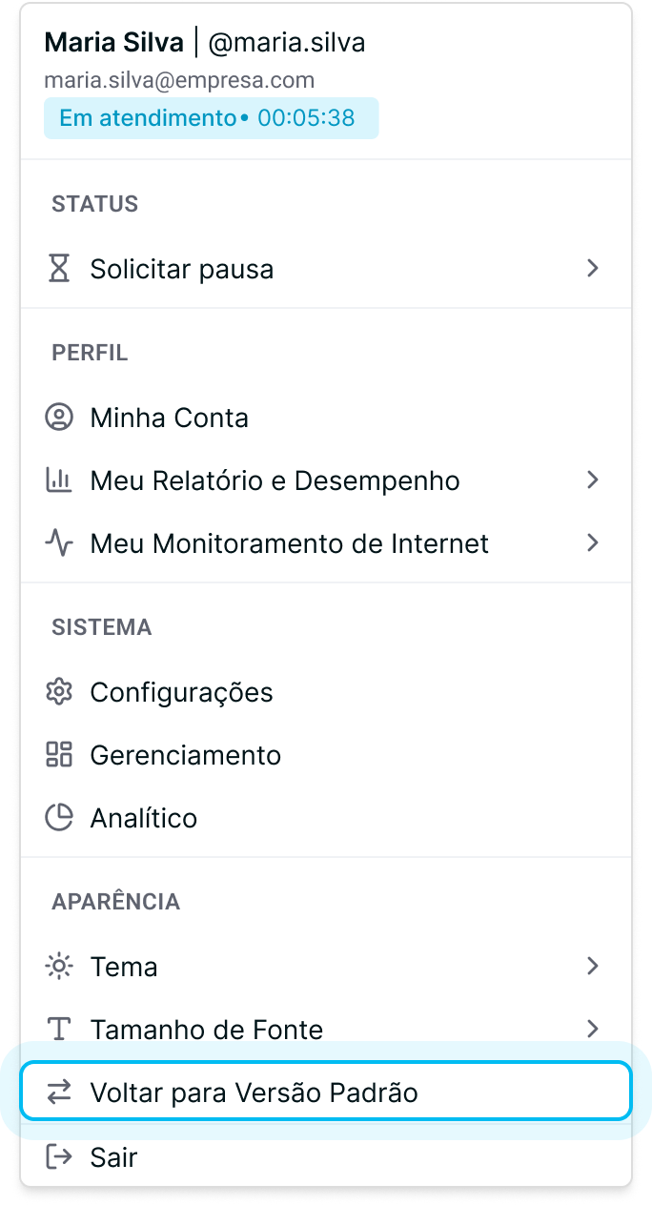Click the hourglass icon beside Solicitar pausa
The height and width of the screenshot is (1205, 652).
pos(59,269)
